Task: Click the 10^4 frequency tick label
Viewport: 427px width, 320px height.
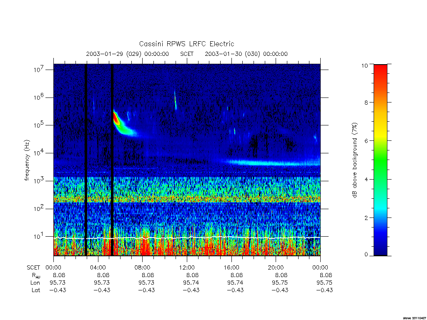Action: pos(39,152)
